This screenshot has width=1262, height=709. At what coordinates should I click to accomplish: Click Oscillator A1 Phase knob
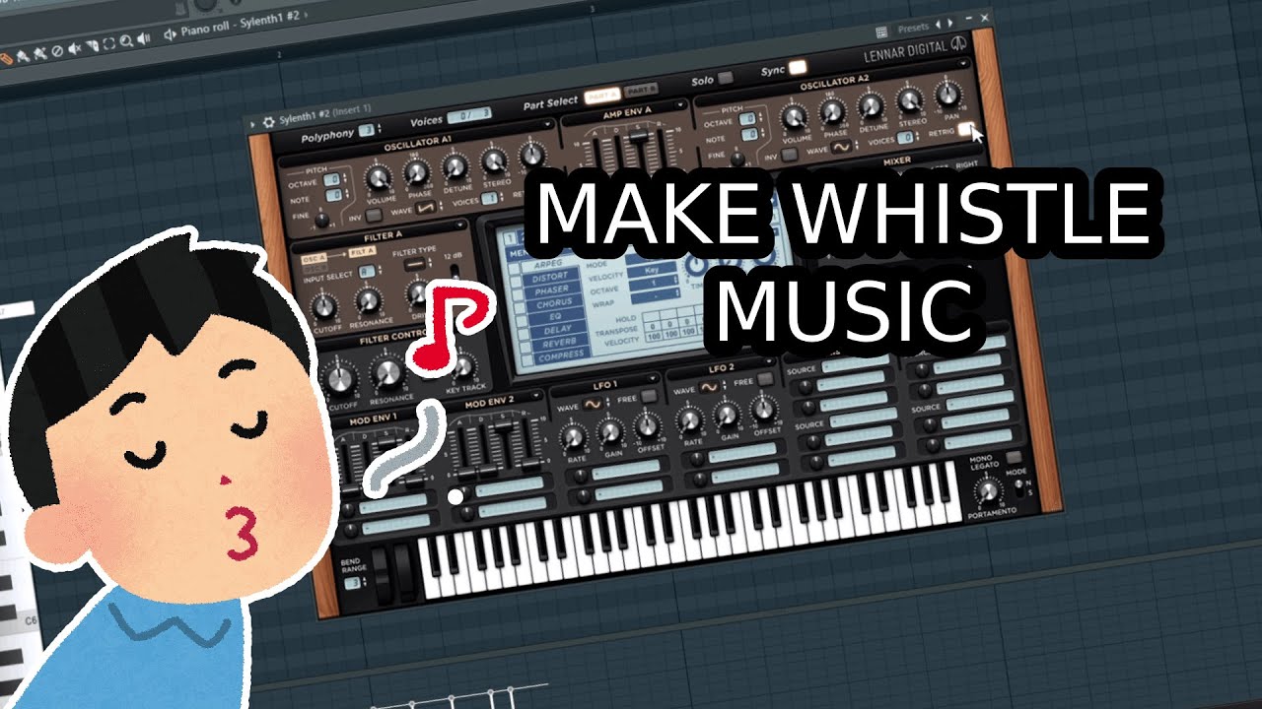(417, 171)
